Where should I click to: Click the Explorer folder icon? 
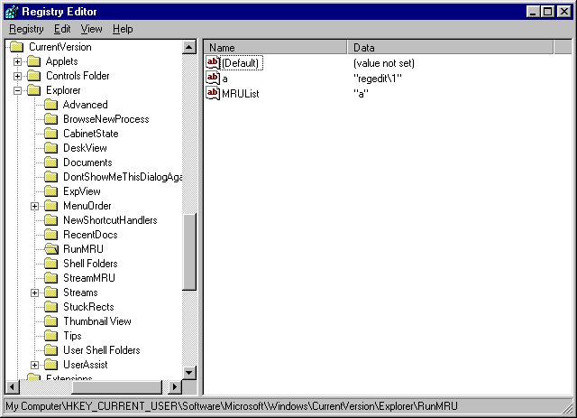[x=34, y=90]
